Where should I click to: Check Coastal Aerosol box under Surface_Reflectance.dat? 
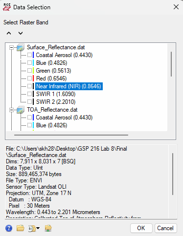[30, 55]
